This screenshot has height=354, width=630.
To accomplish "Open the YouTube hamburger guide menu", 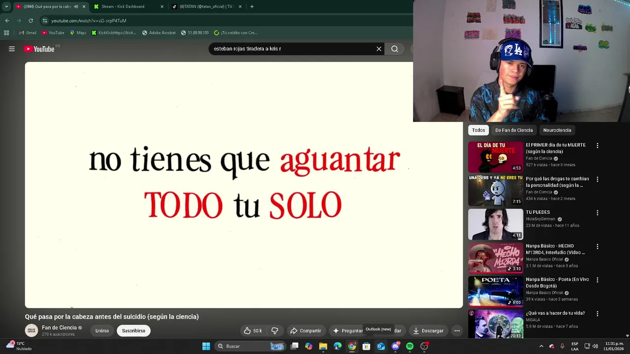I will (x=12, y=49).
